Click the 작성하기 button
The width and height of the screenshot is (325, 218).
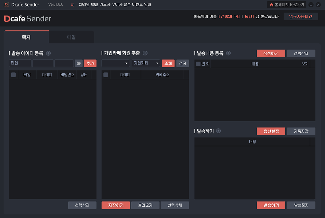click(271, 53)
